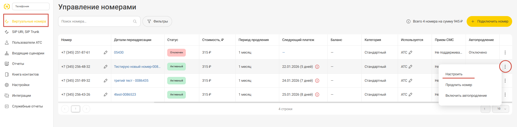
Task: Click pencil icon next to +7 (345) 256-43-26
Action: pyautogui.click(x=106, y=95)
